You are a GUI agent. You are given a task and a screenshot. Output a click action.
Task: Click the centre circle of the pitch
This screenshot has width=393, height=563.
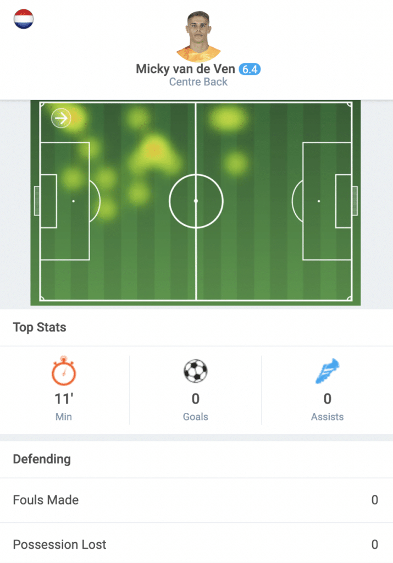[x=196, y=201]
